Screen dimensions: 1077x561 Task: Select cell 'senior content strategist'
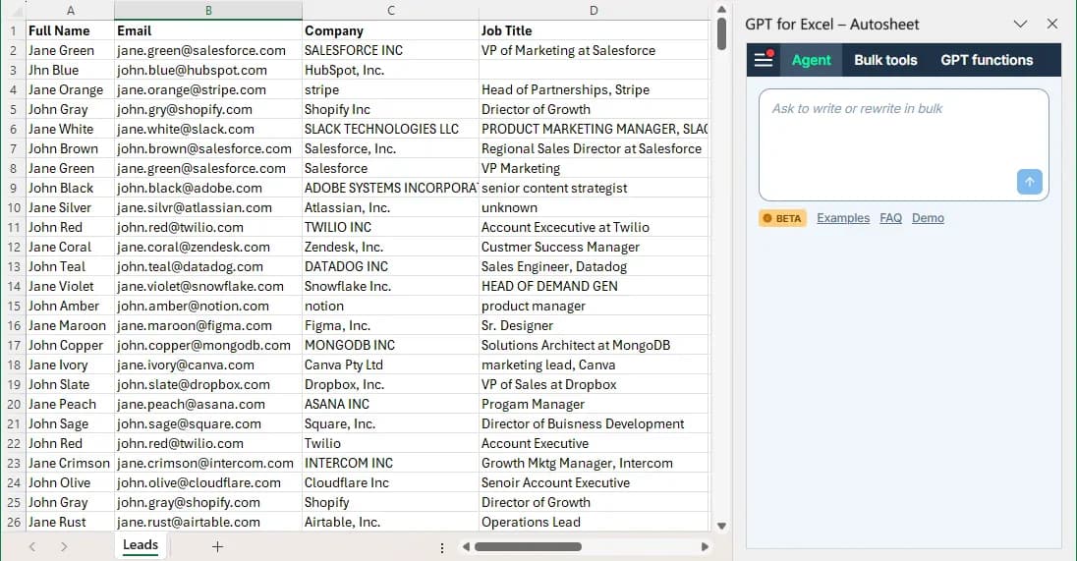pos(594,188)
